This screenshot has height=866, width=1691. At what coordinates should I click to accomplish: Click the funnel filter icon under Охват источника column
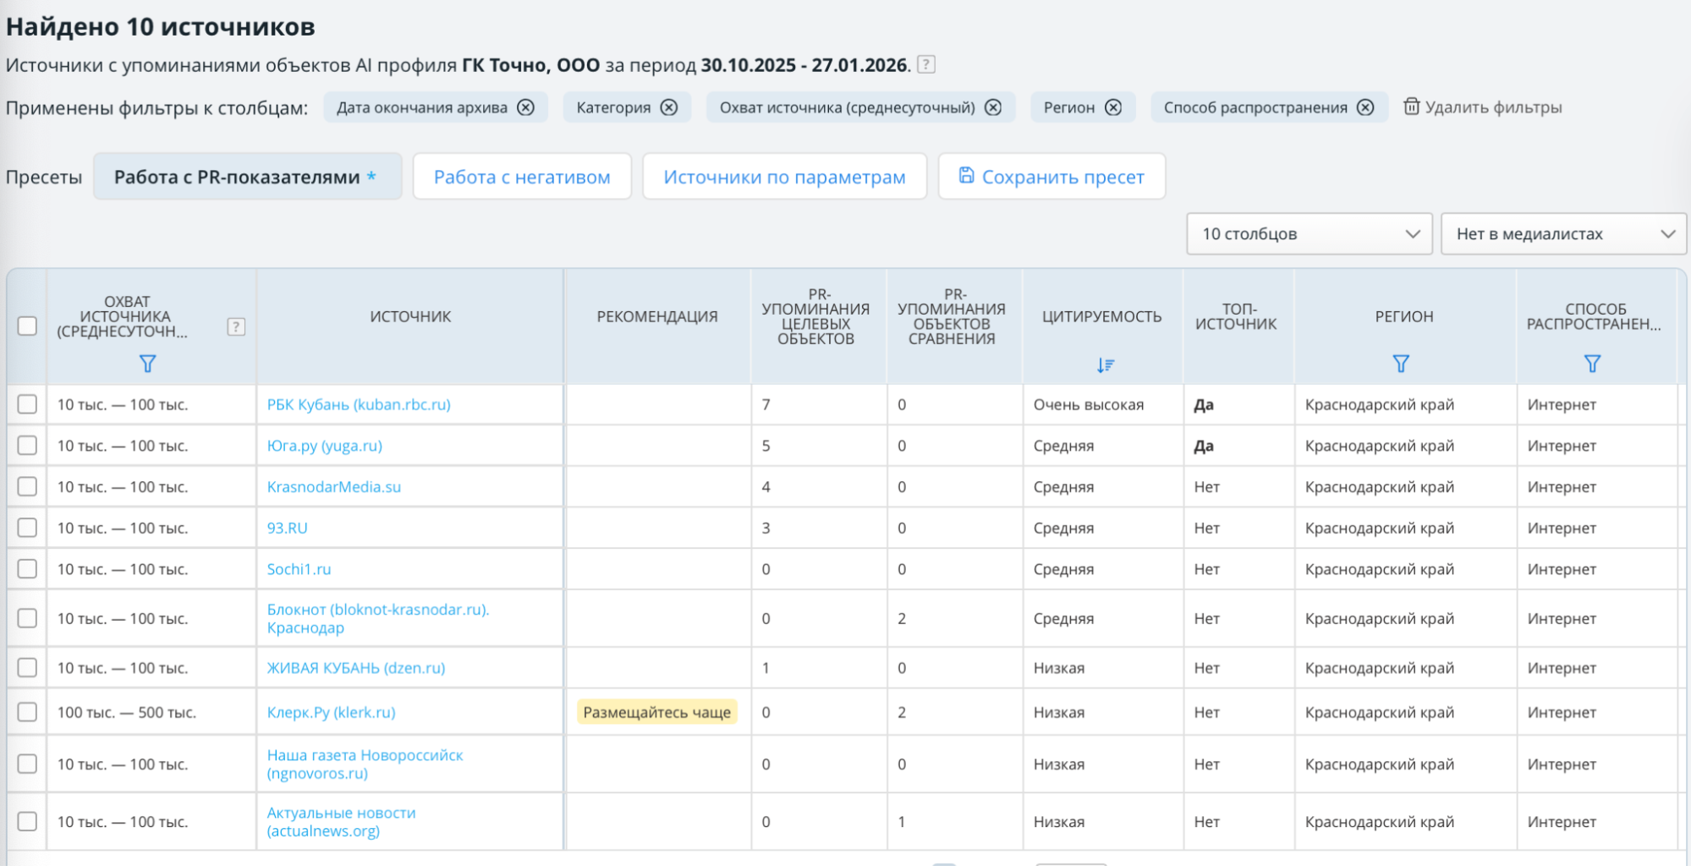(147, 364)
